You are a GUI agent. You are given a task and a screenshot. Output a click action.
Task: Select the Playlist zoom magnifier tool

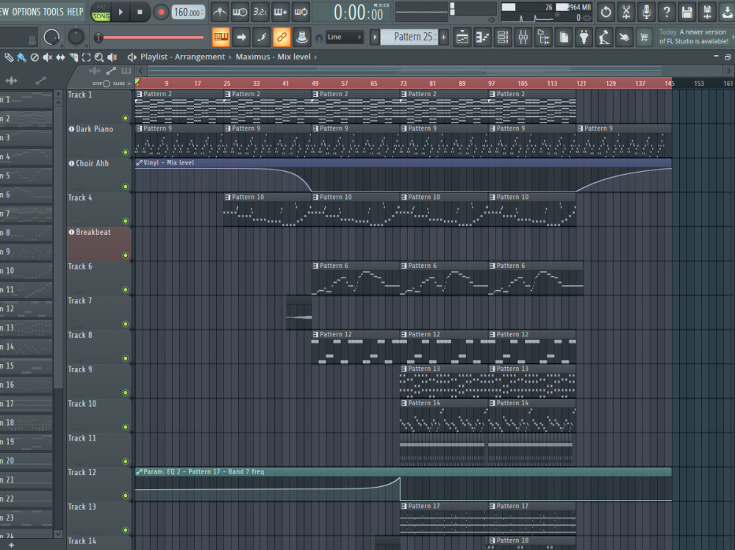pos(99,57)
